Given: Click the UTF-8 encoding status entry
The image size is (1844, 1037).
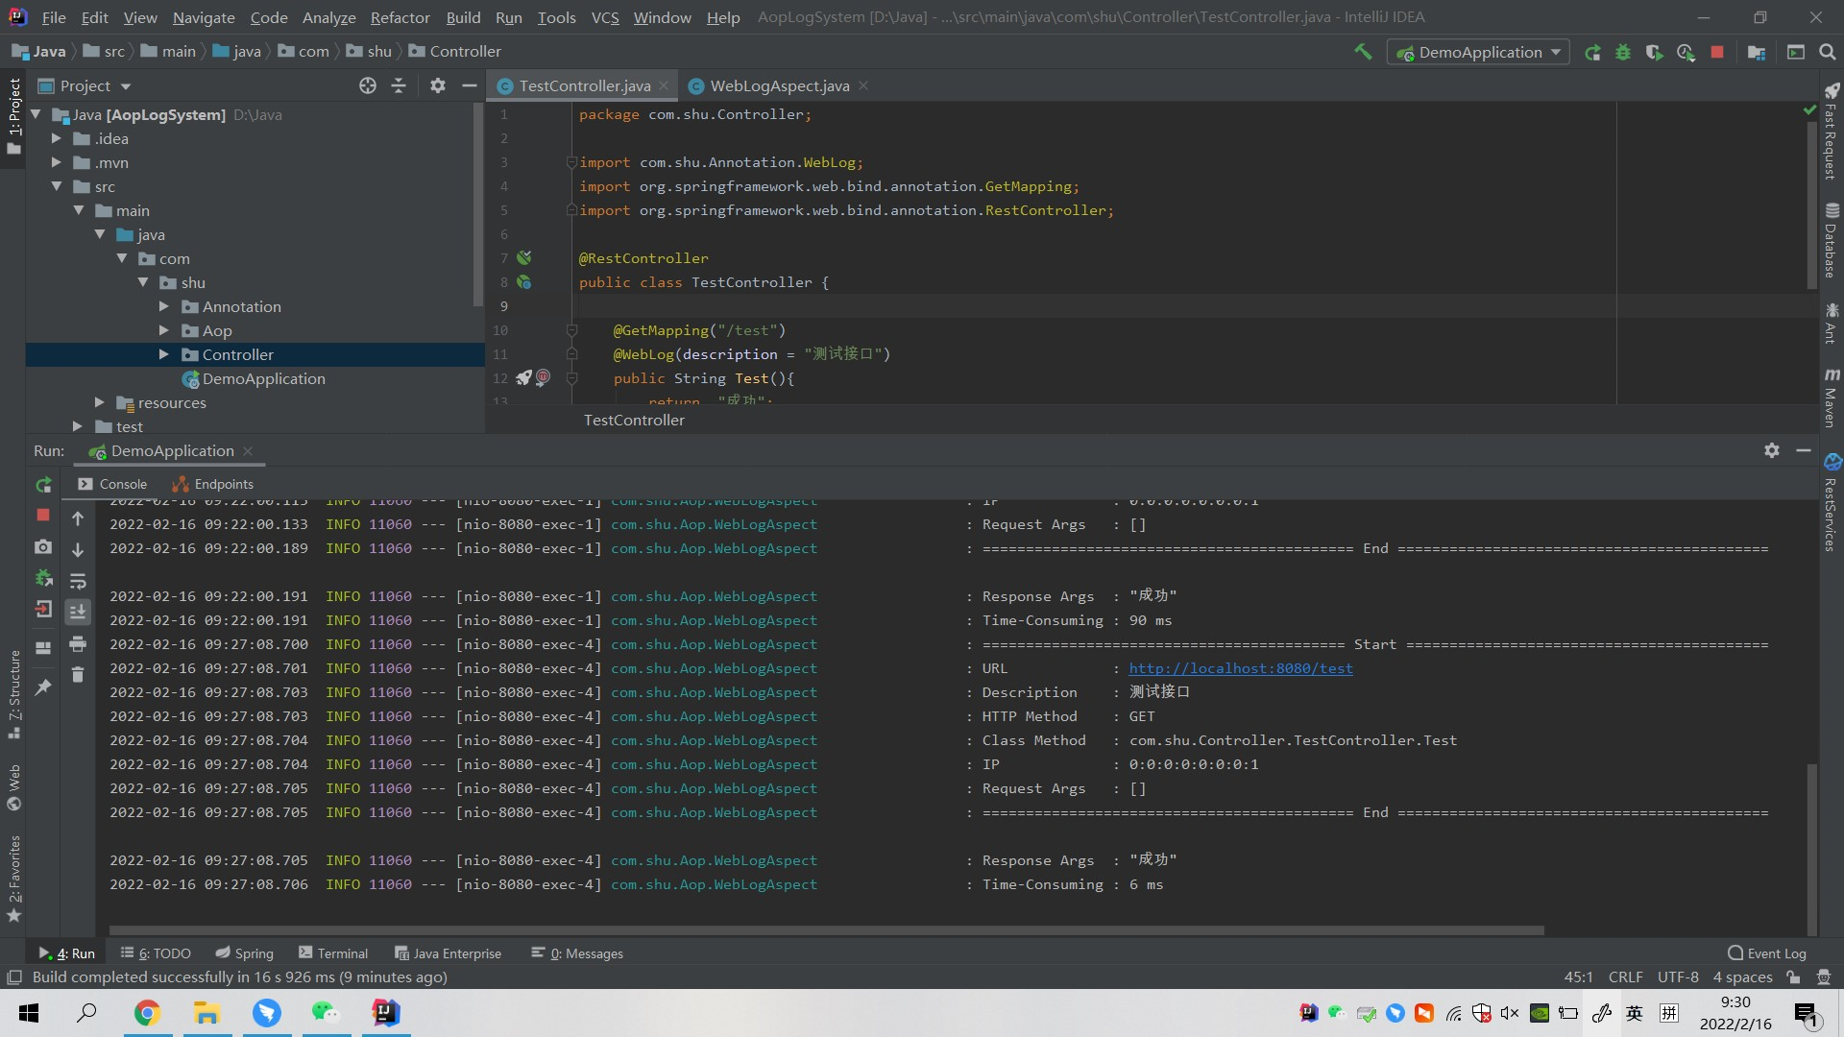Looking at the screenshot, I should (1678, 977).
